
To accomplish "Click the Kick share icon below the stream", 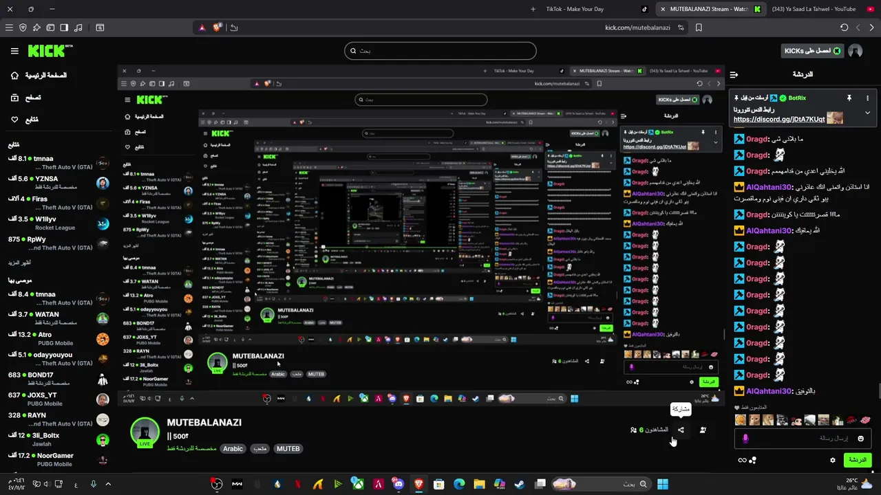I will click(681, 430).
